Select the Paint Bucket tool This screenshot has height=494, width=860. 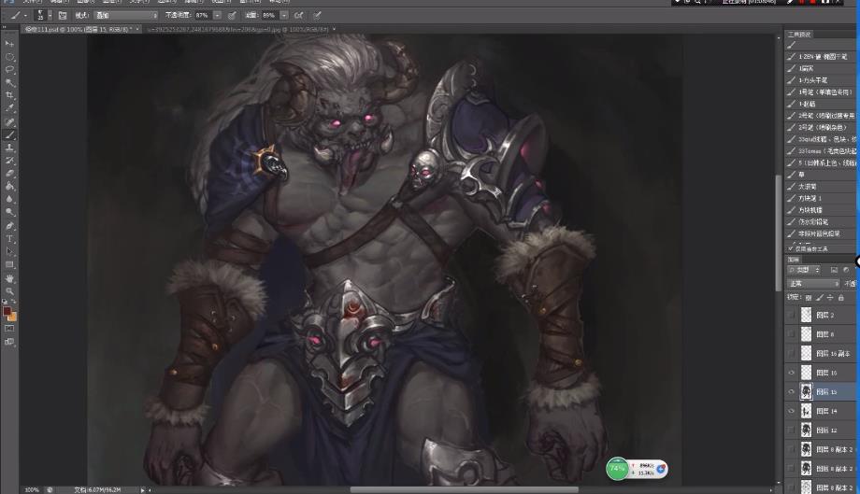click(9, 187)
